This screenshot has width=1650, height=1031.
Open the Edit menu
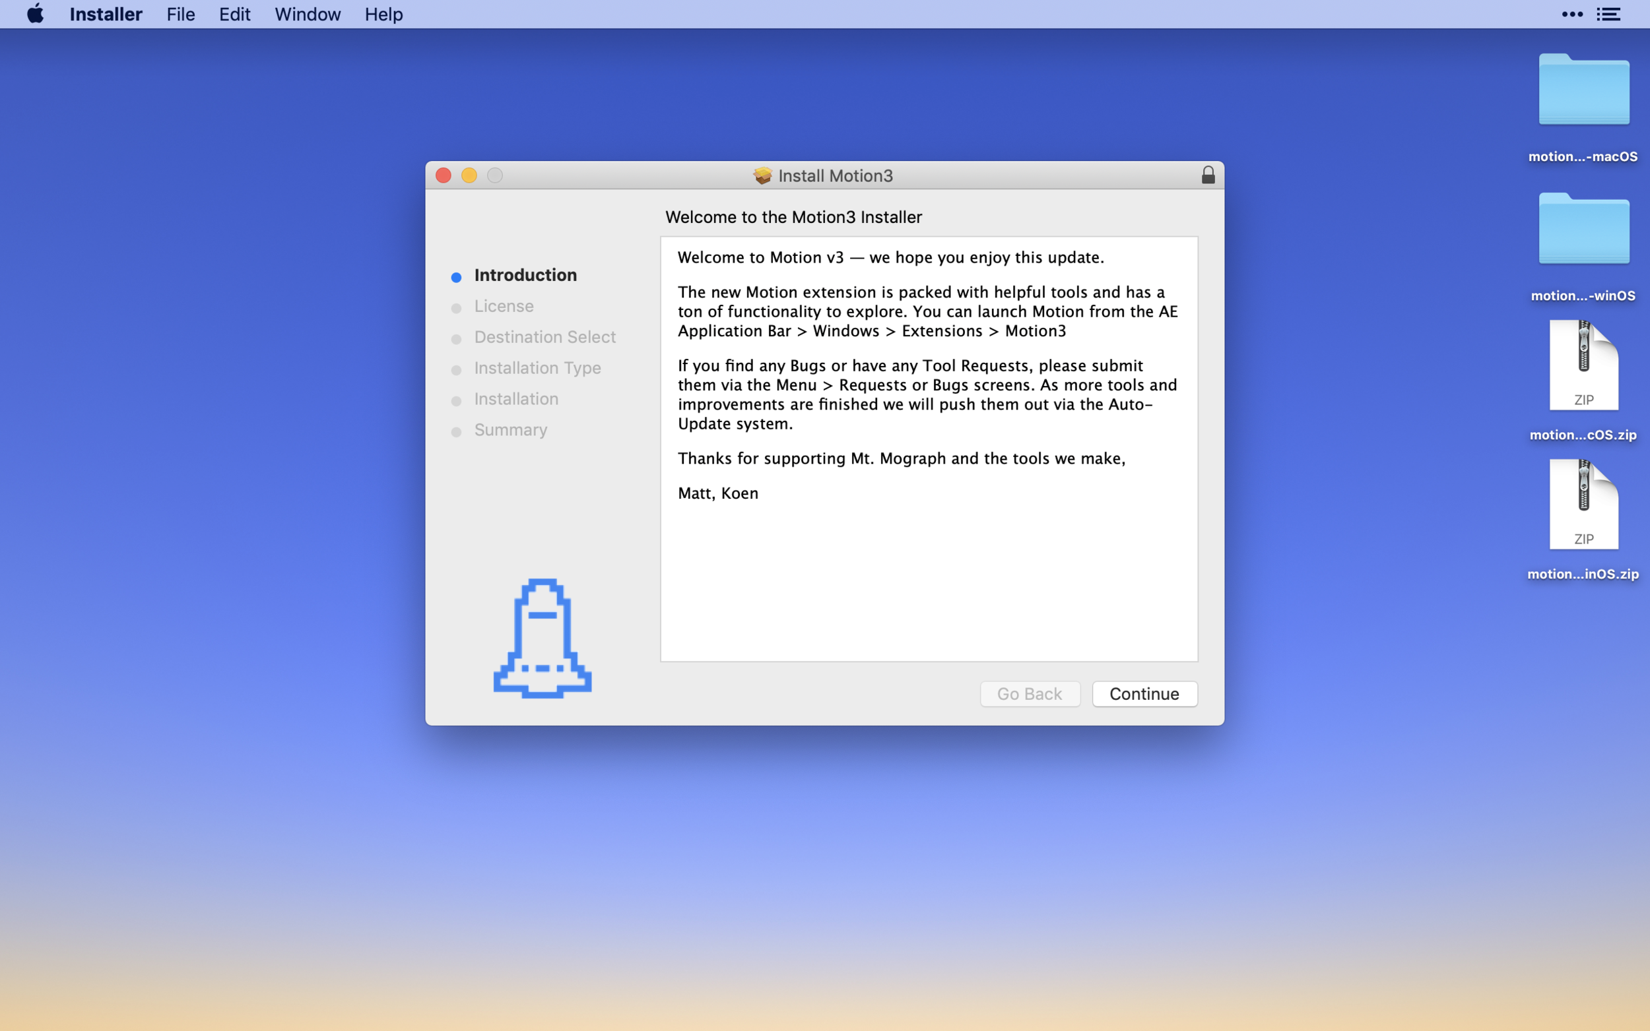click(235, 15)
